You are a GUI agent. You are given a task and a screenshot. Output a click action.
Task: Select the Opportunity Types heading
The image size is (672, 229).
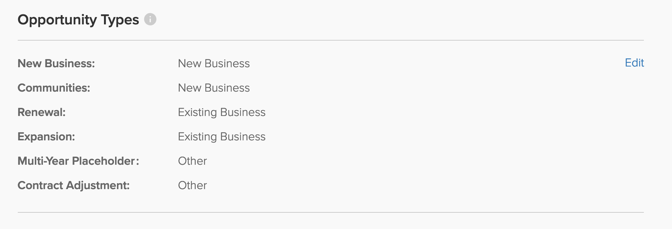tap(78, 20)
